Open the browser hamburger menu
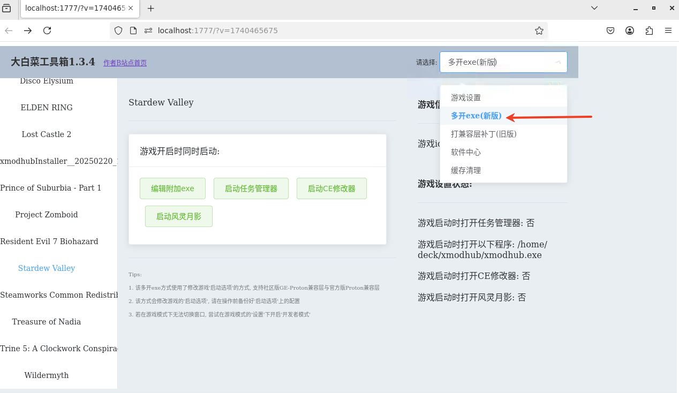679x393 pixels. point(668,31)
